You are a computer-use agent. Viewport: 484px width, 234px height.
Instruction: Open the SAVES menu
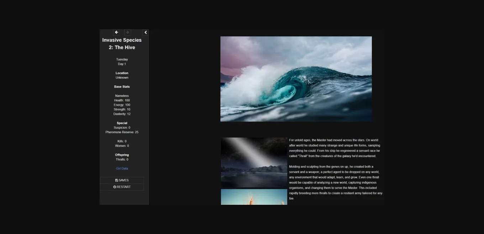pos(122,180)
